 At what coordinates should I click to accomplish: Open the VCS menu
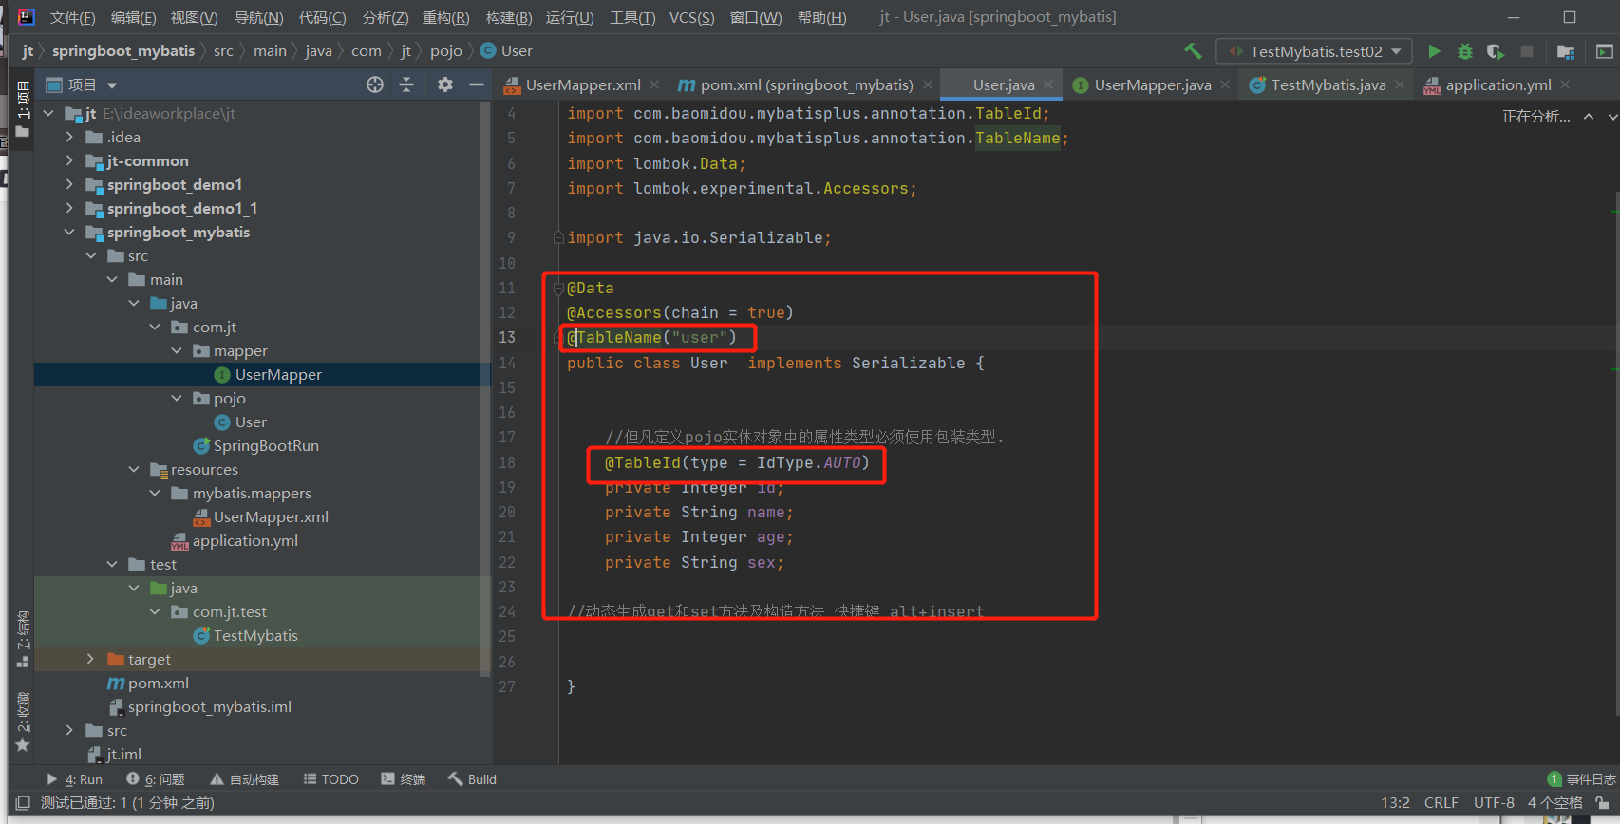pos(691,17)
